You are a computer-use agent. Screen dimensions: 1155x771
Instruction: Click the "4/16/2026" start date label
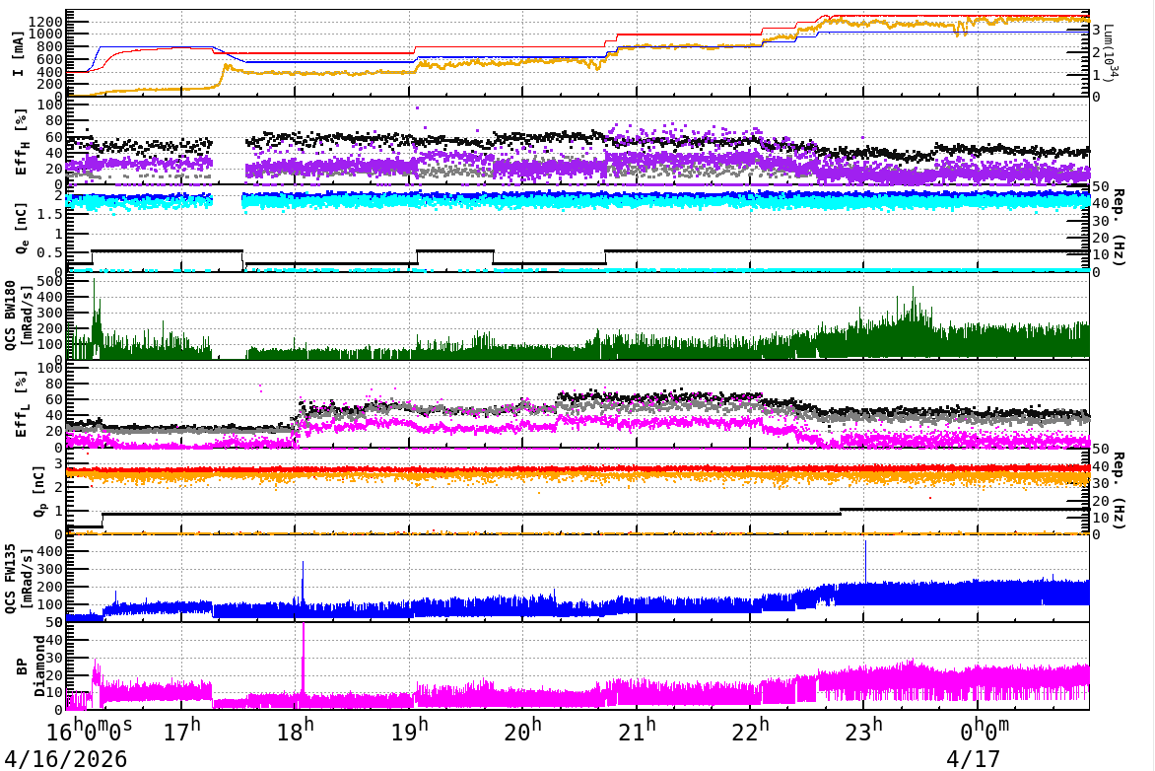tap(66, 758)
